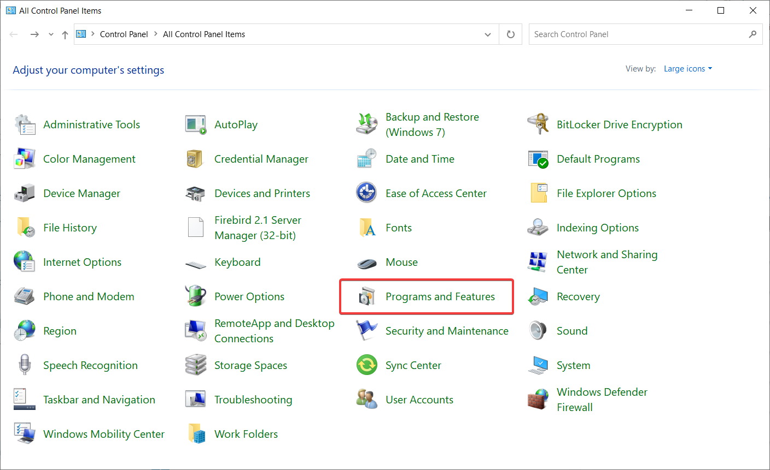The height and width of the screenshot is (470, 770).
Task: Open the File History folder icon
Action: click(25, 228)
